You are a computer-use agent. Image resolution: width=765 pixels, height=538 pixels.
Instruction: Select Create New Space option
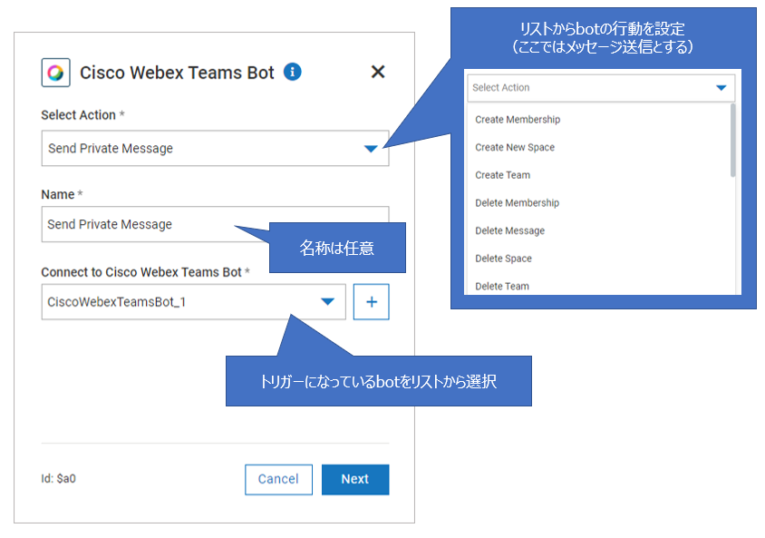click(515, 147)
